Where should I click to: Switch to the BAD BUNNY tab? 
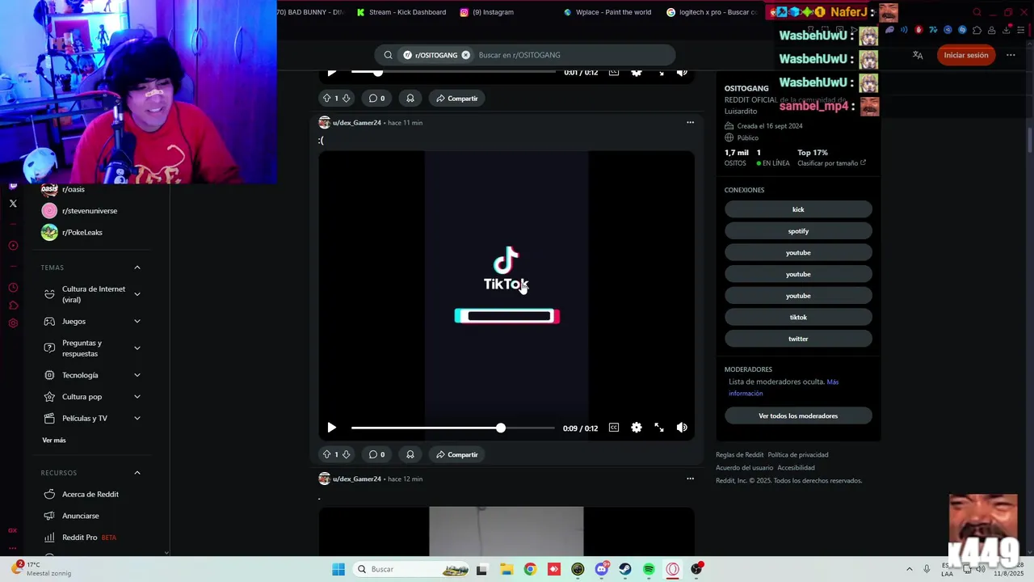[311, 12]
